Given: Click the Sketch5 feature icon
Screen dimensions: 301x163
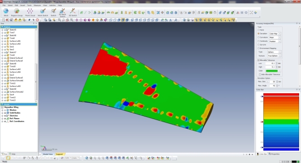Looking at the screenshot, I should pos(8,30).
